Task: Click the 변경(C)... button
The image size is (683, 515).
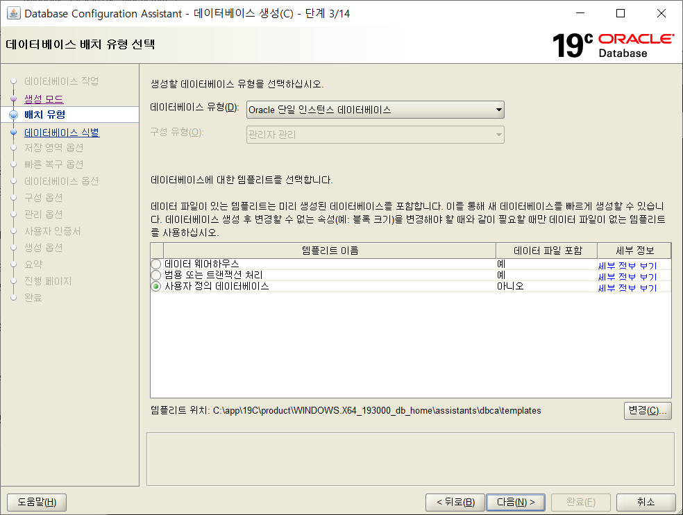Action: tap(648, 410)
